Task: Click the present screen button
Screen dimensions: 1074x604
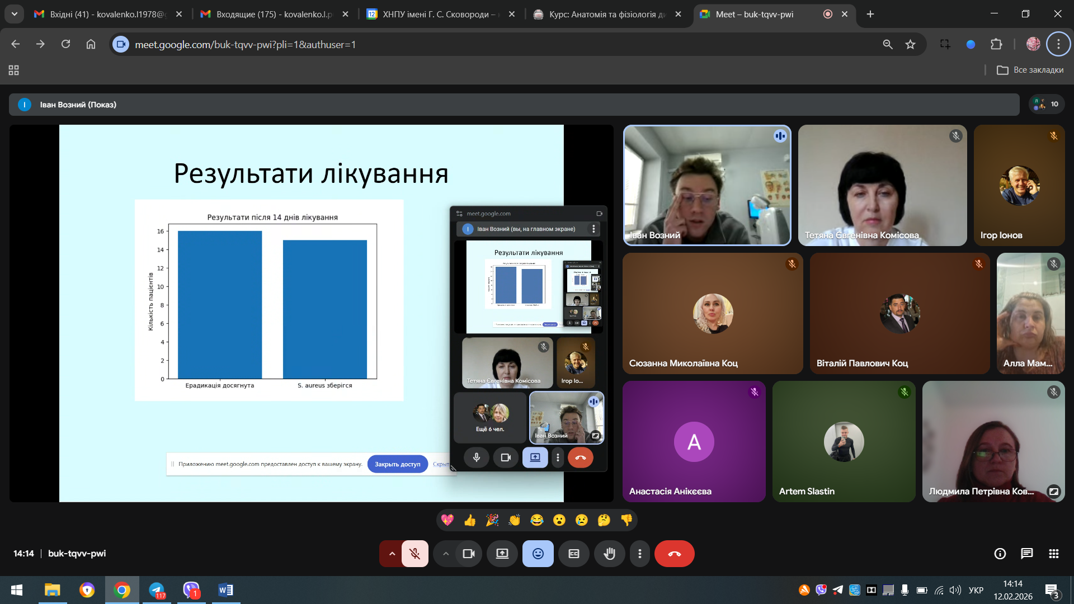Action: 502,554
